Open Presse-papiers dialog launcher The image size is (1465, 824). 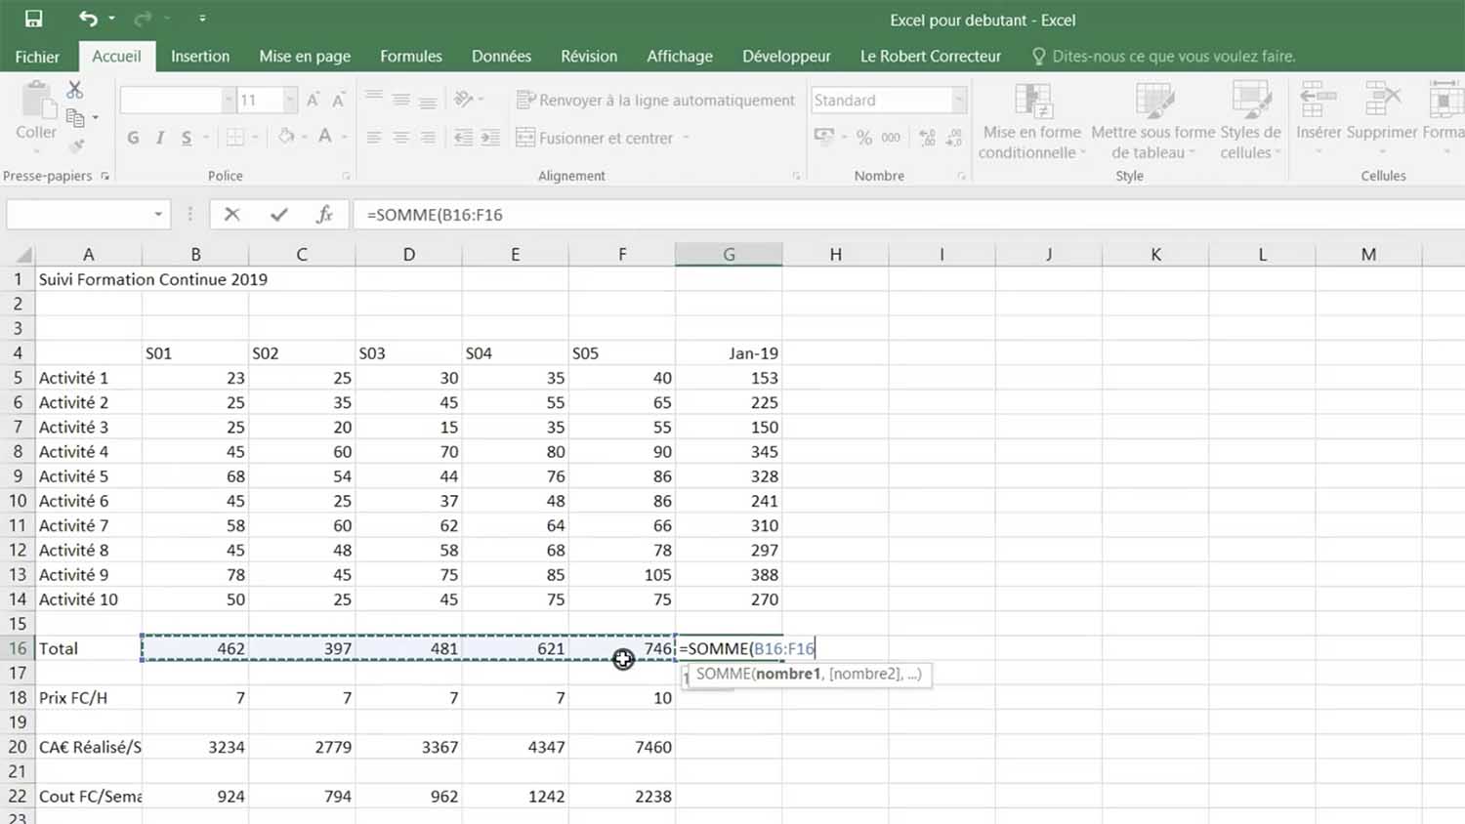click(105, 177)
